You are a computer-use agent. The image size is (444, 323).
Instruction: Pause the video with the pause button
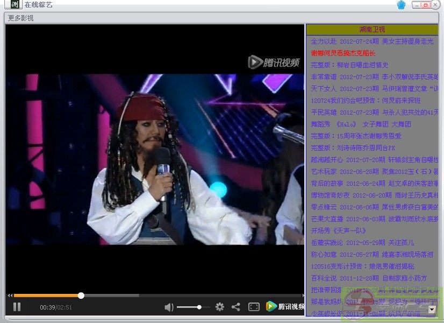(x=17, y=307)
